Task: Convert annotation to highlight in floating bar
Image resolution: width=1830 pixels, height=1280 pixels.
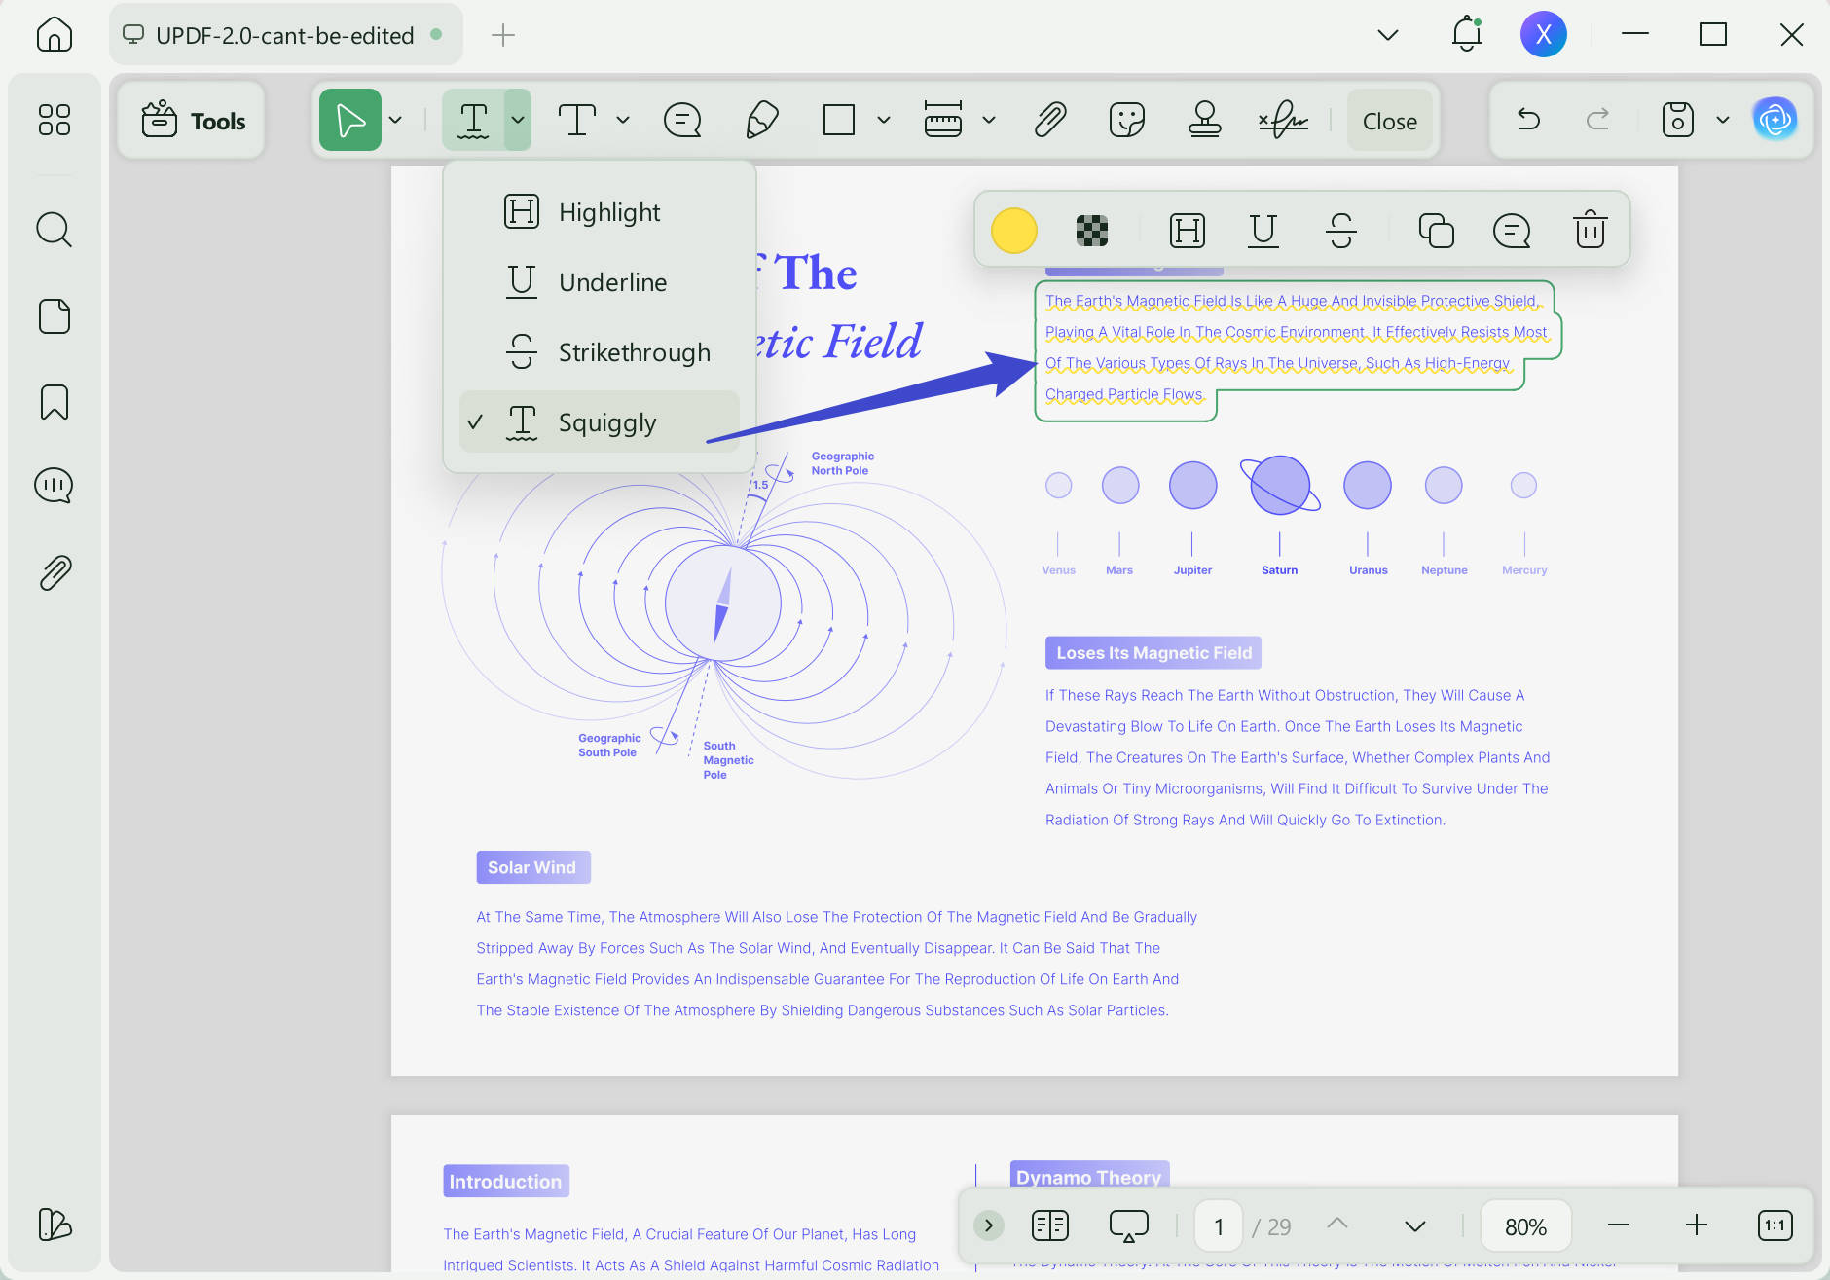Action: [x=1188, y=231]
